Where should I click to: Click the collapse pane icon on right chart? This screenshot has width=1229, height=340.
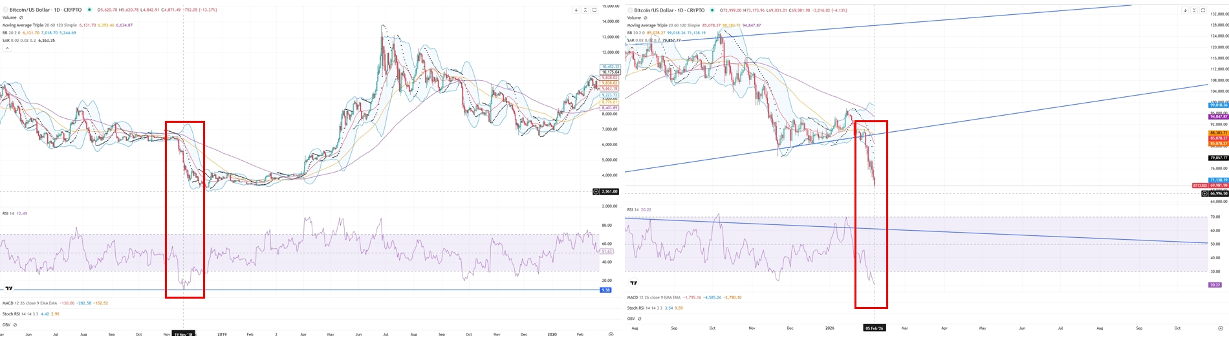(x=1194, y=10)
